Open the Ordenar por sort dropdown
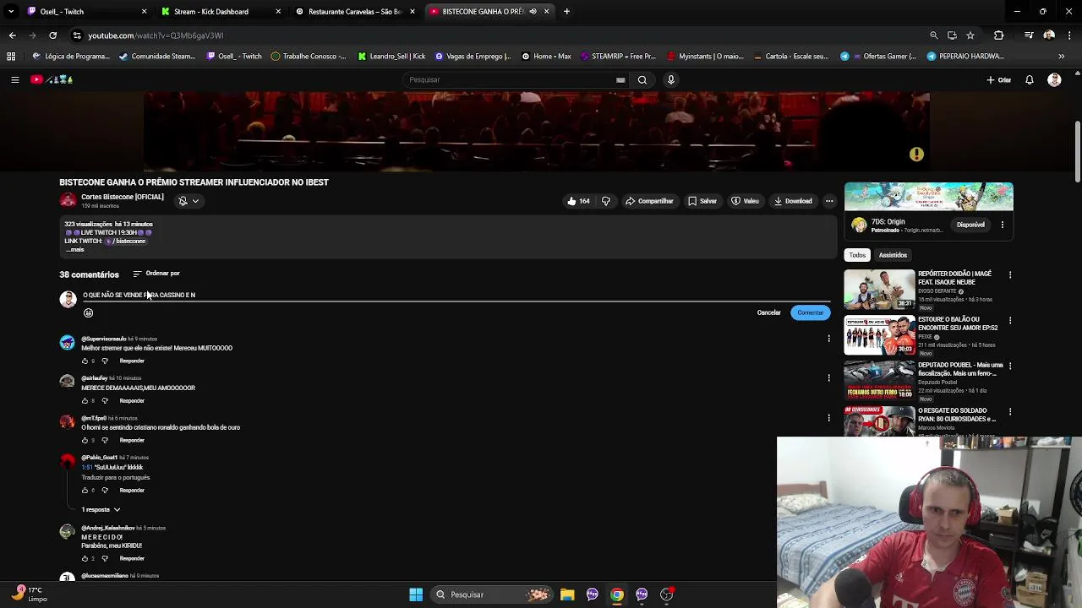The width and height of the screenshot is (1082, 608). pyautogui.click(x=156, y=274)
